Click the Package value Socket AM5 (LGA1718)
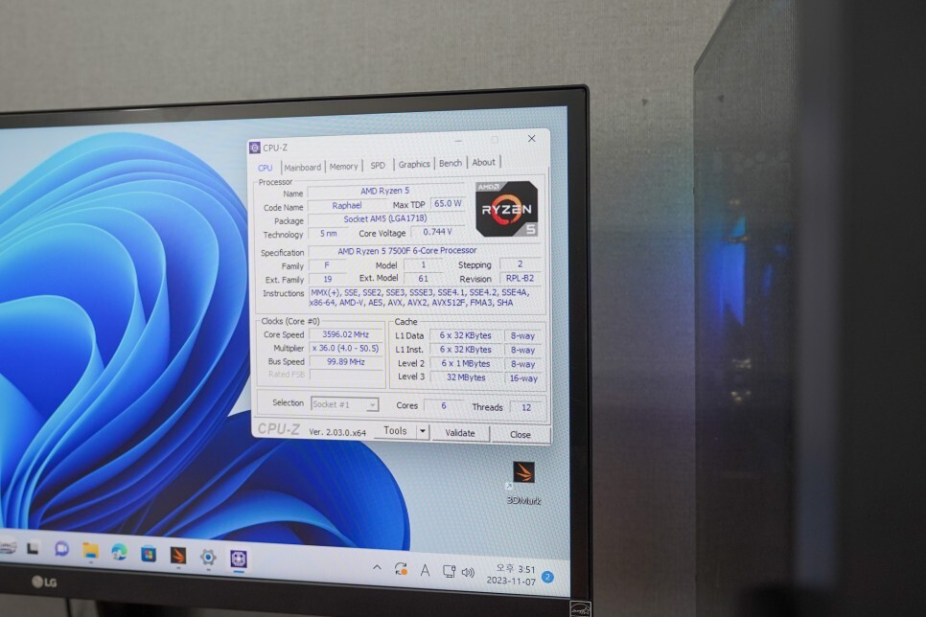 click(385, 218)
